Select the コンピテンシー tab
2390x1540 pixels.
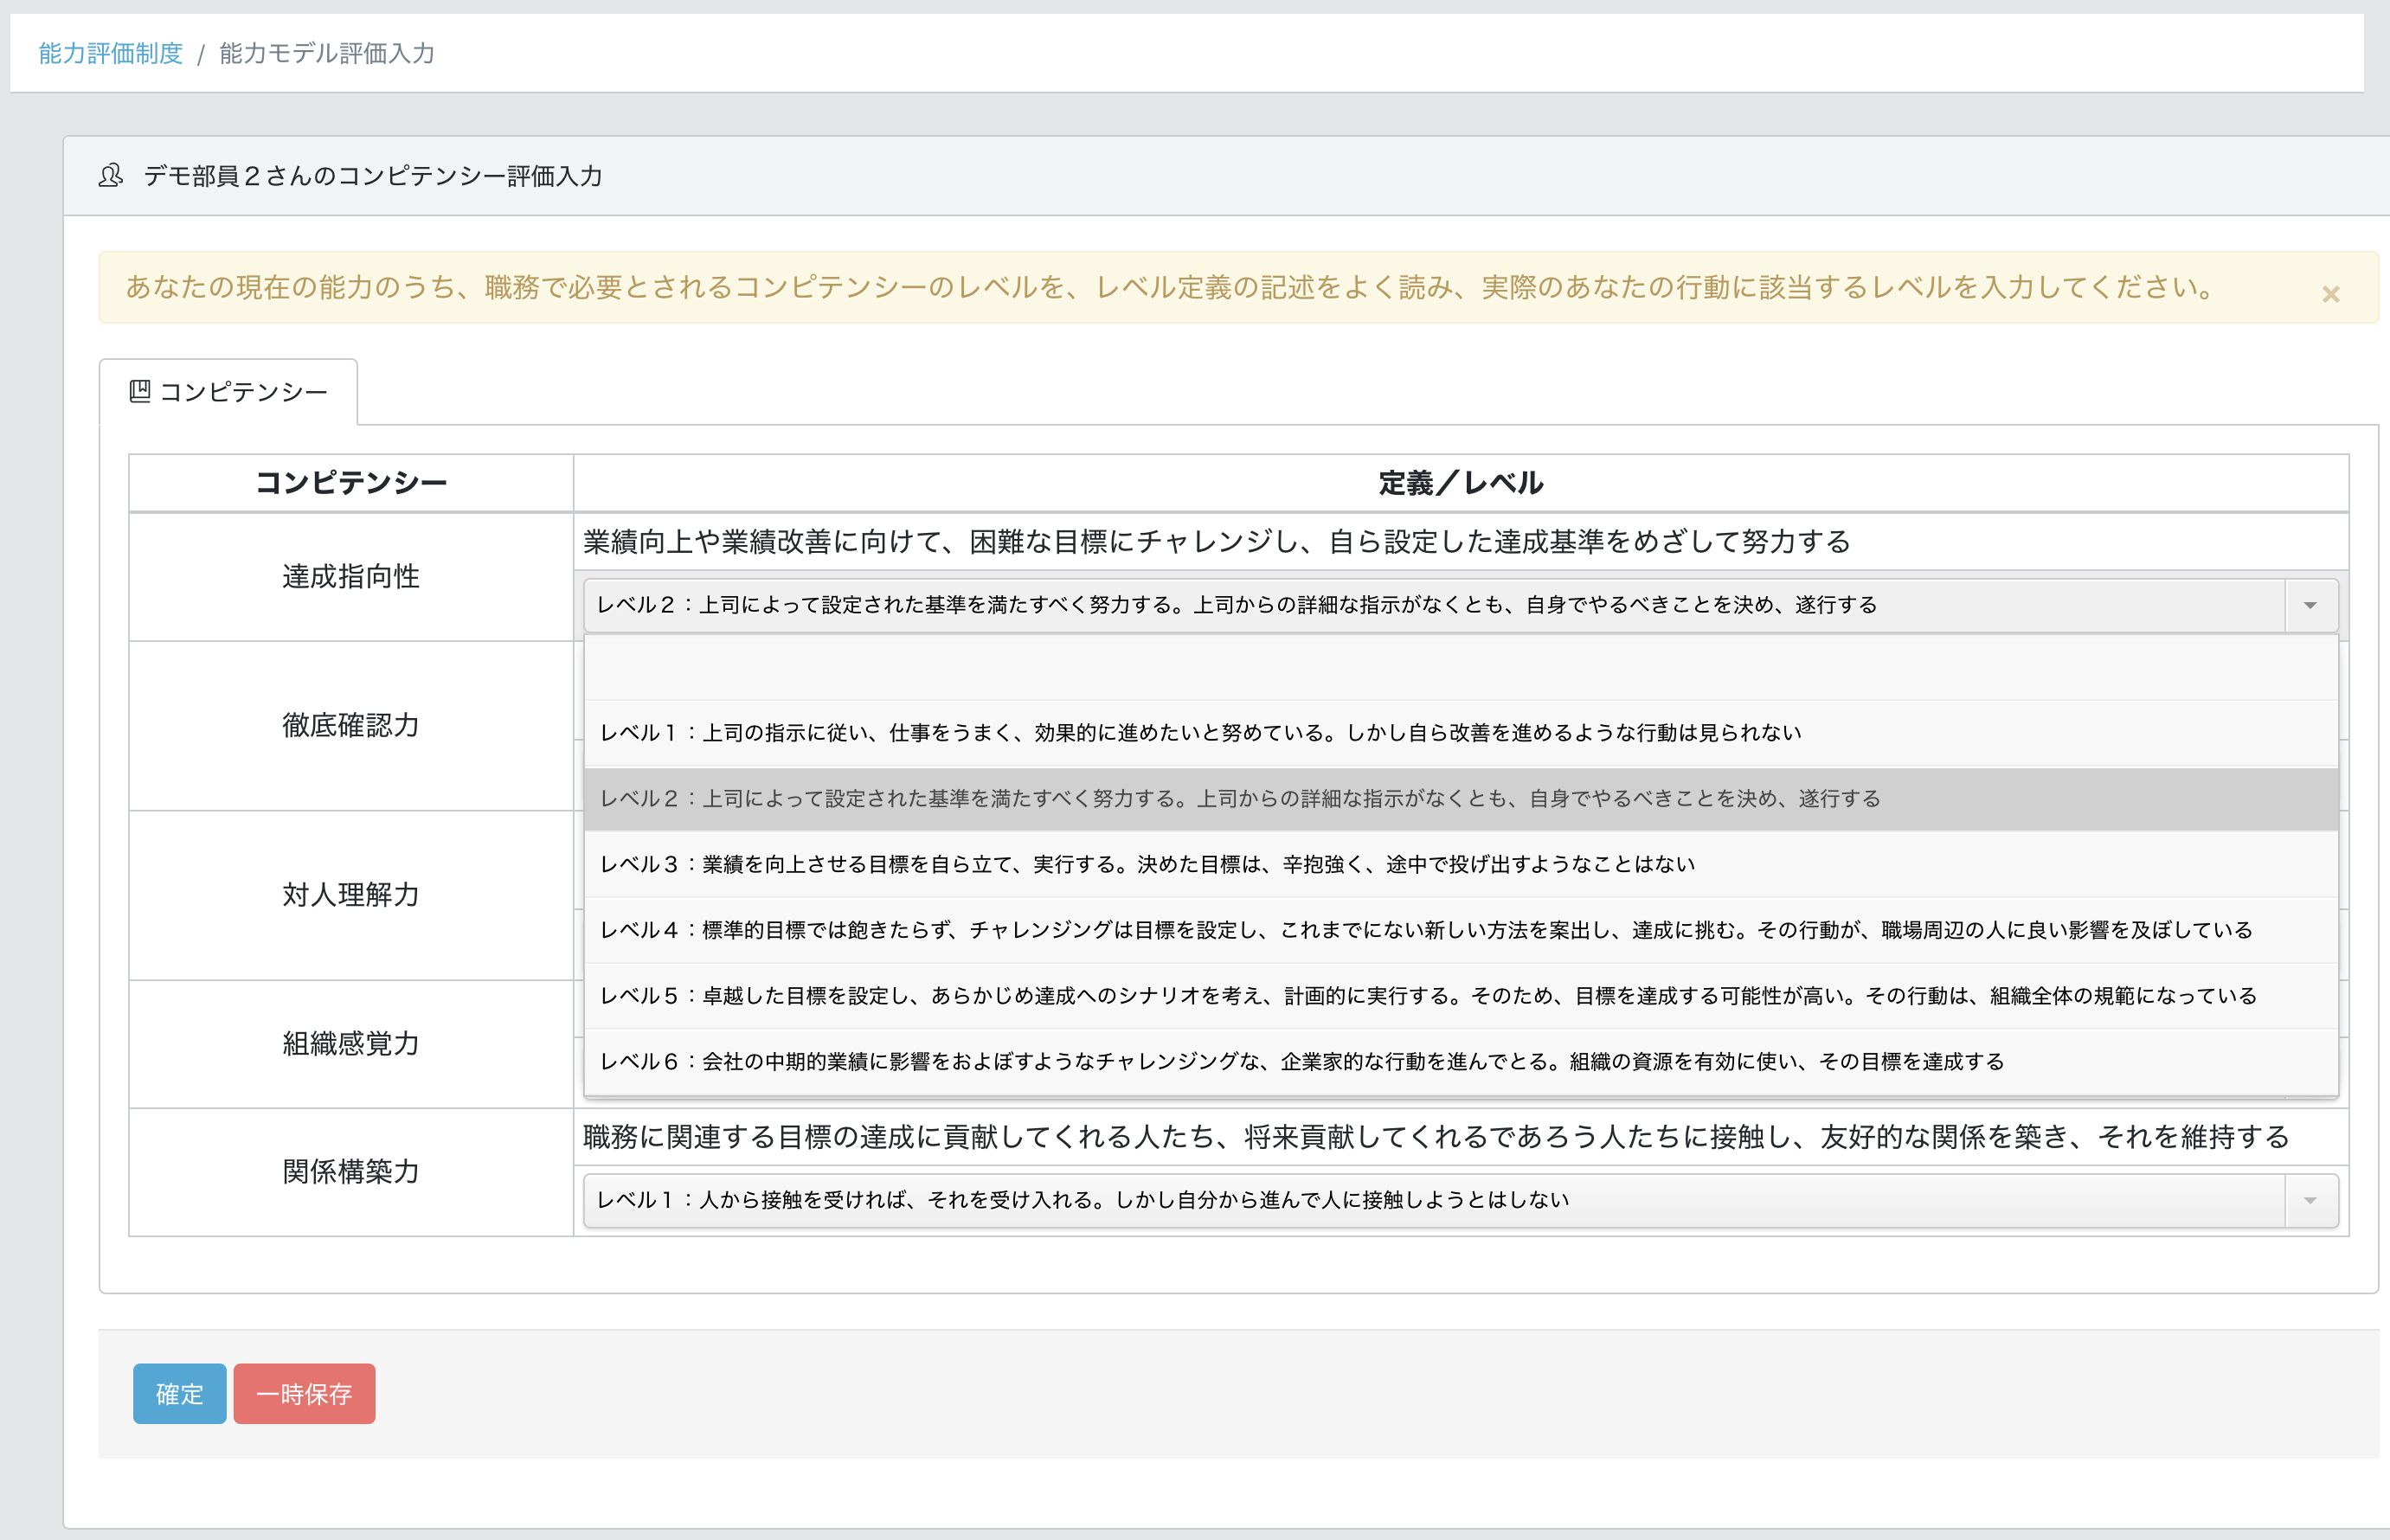[x=228, y=392]
